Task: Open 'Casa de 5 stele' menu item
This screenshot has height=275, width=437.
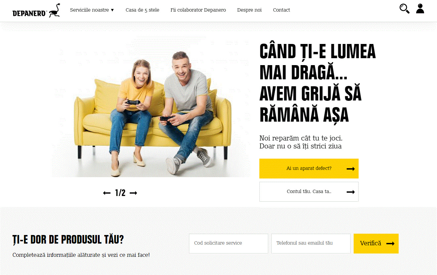Action: click(142, 10)
